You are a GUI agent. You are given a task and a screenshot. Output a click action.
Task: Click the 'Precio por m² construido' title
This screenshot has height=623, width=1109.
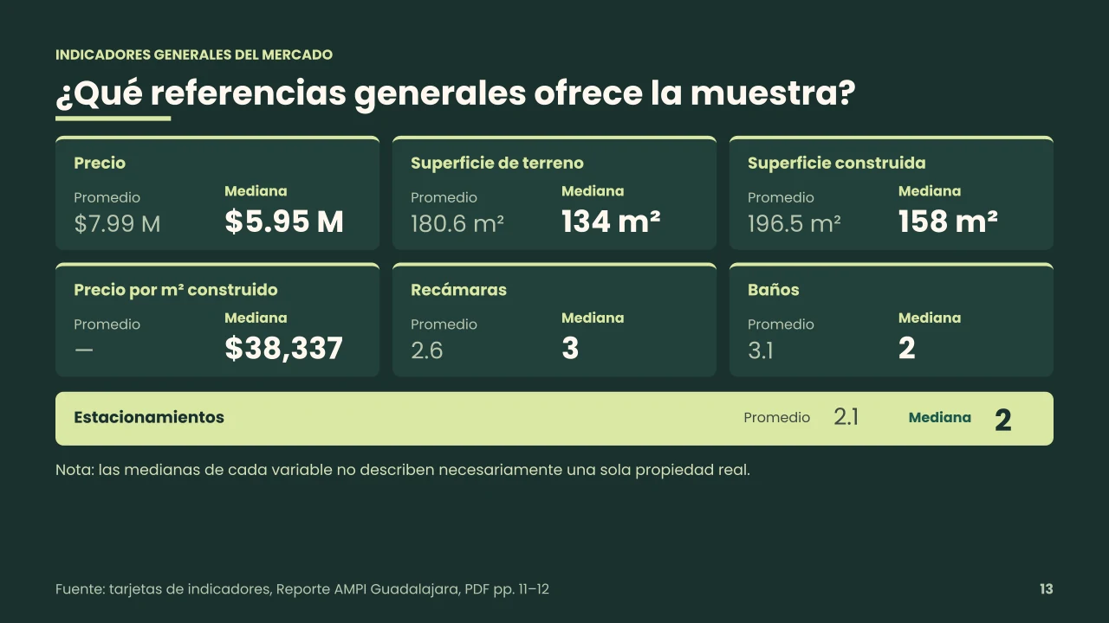pos(176,290)
